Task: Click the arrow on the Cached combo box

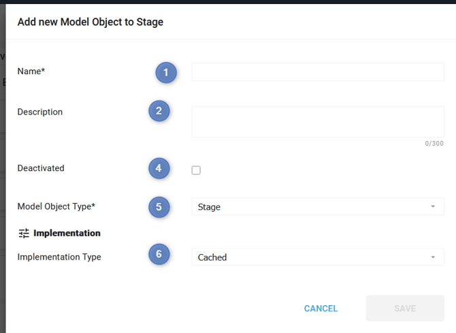Action: pos(433,257)
